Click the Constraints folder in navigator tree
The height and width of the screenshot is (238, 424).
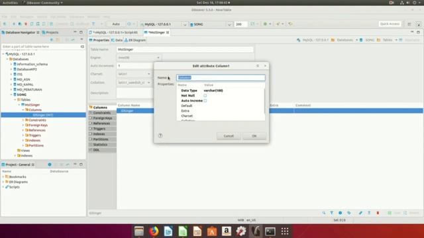pos(35,120)
